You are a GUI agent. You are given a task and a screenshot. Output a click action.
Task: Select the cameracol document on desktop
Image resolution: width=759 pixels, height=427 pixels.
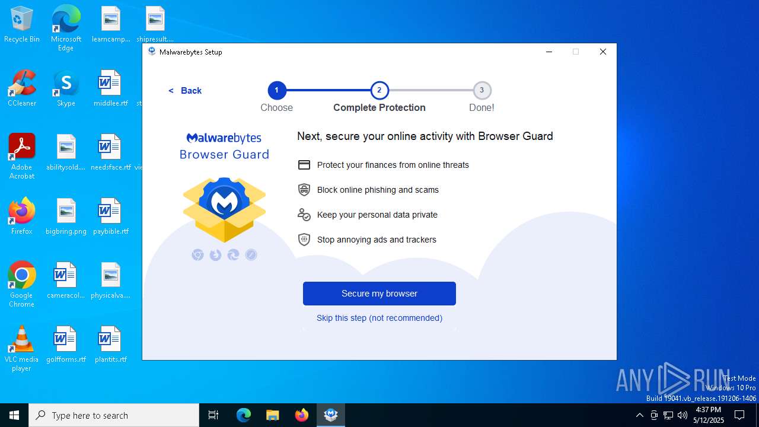tap(66, 281)
